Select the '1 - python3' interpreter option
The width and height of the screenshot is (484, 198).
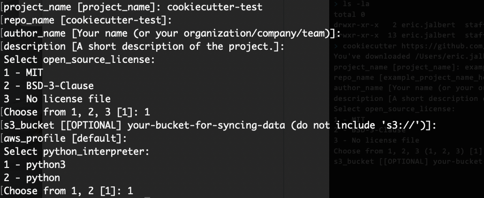pos(32,165)
